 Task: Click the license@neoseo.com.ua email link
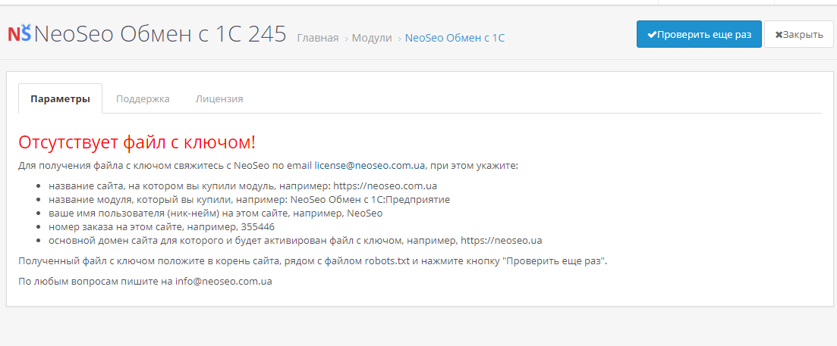[370, 166]
